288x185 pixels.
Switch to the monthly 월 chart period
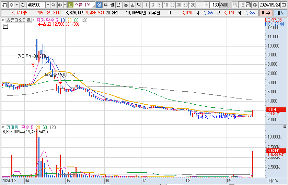tap(112, 5)
